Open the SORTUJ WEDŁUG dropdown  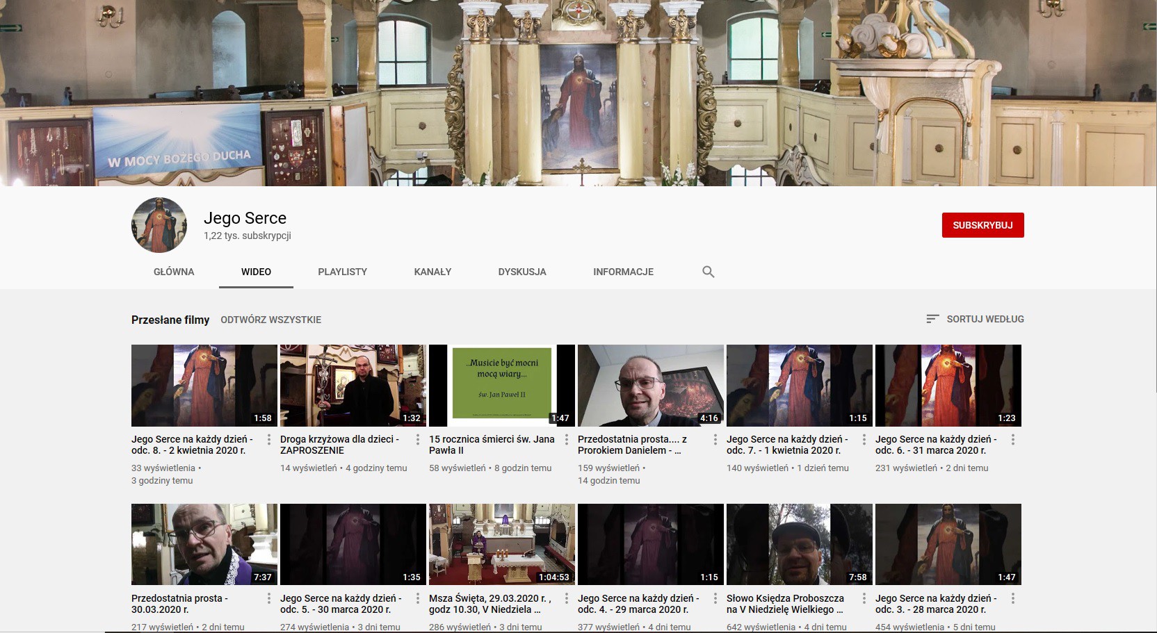click(985, 319)
